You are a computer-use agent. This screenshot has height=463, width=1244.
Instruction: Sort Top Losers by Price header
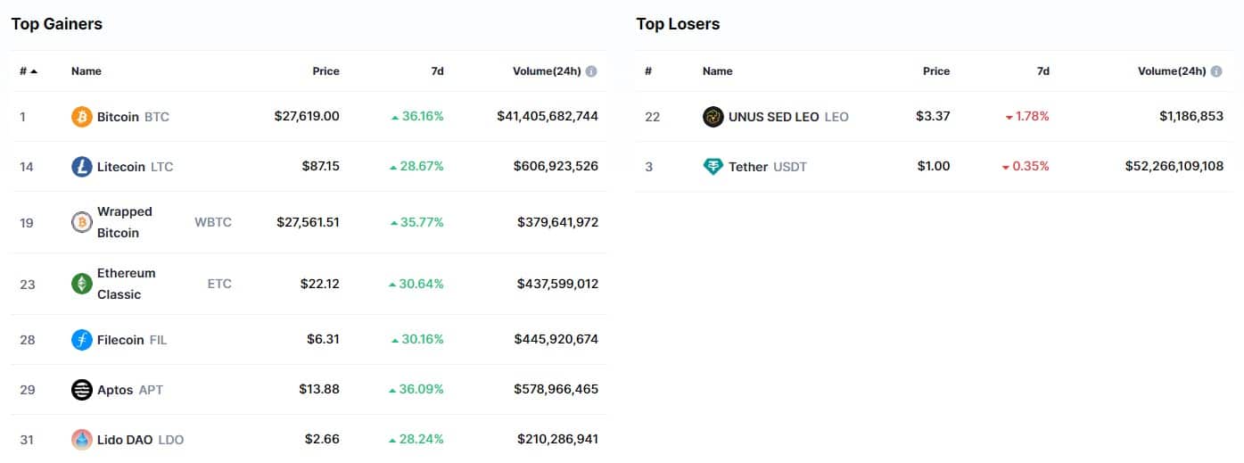tap(936, 71)
